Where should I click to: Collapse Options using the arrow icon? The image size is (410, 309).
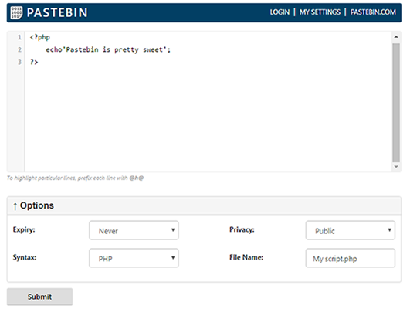point(15,206)
